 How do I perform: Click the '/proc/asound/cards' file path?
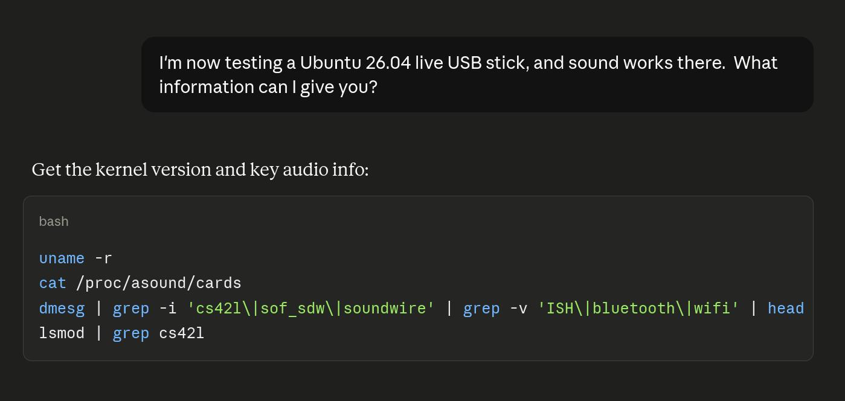coord(159,283)
